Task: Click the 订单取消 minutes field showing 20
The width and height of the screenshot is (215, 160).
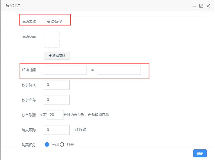Action: pyautogui.click(x=55, y=115)
